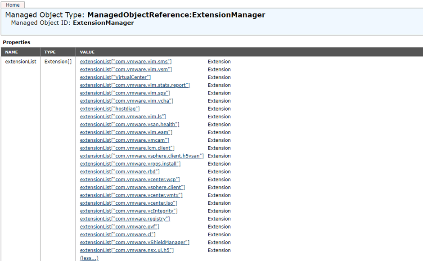Open the com.vmware.vsphere.client.h5vsan link
423x261 pixels.
[x=142, y=156]
